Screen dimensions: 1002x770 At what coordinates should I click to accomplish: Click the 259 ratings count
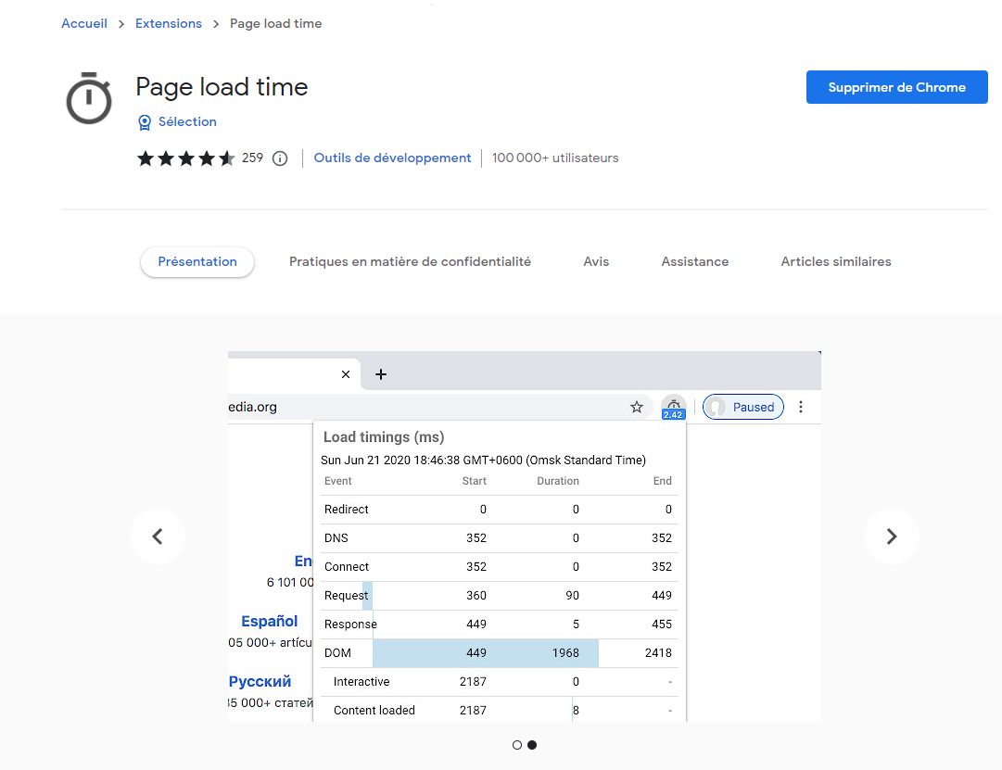(x=252, y=158)
